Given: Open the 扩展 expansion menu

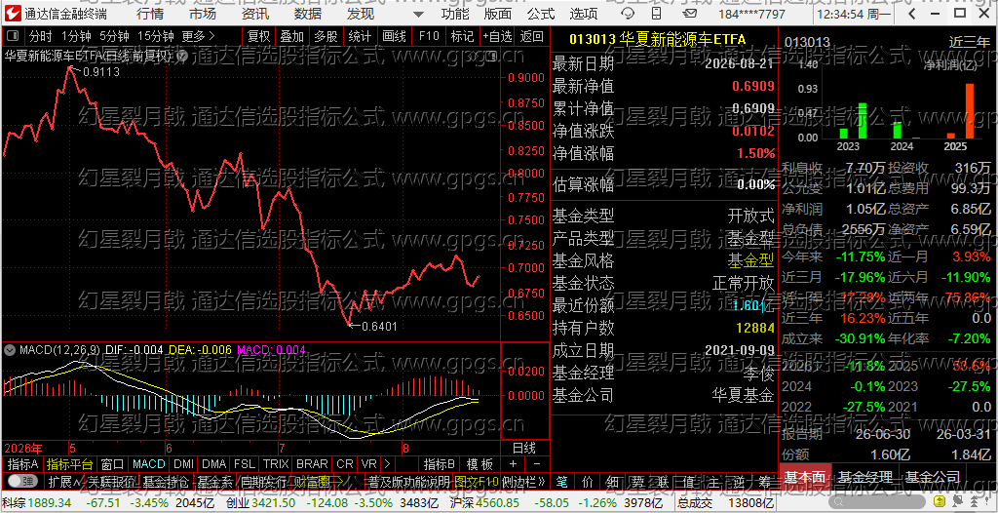Looking at the screenshot, I should (x=64, y=481).
